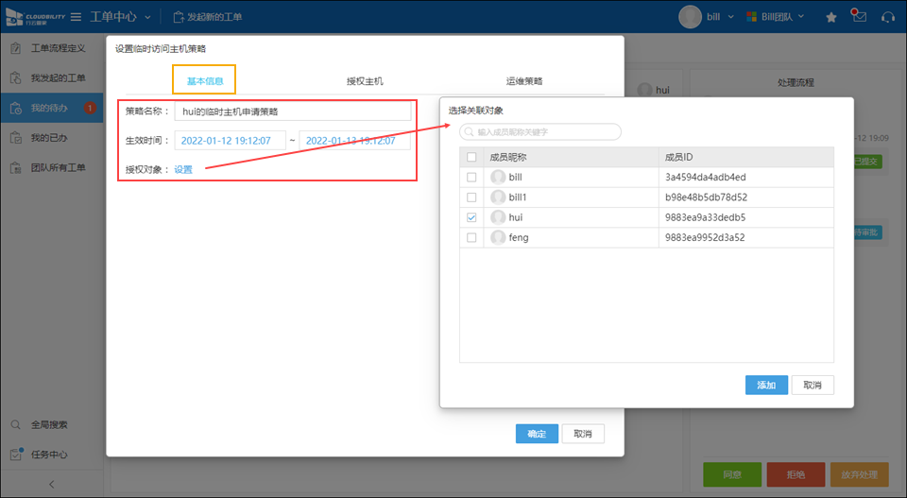907x498 pixels.
Task: Click the member keyword search field
Action: (x=540, y=132)
